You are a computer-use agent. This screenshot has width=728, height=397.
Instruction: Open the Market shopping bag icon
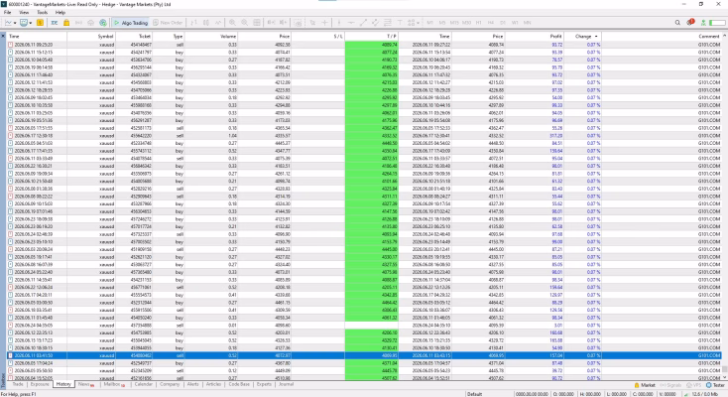66,22
